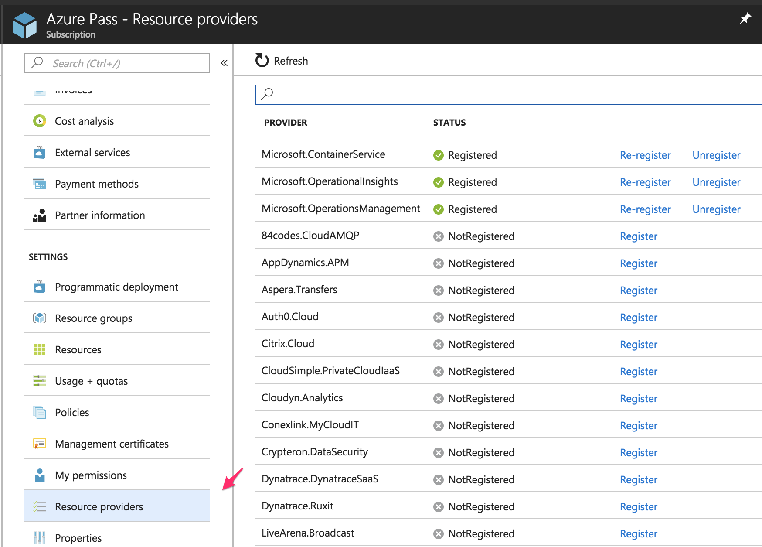Open Resource groups

pos(117,318)
